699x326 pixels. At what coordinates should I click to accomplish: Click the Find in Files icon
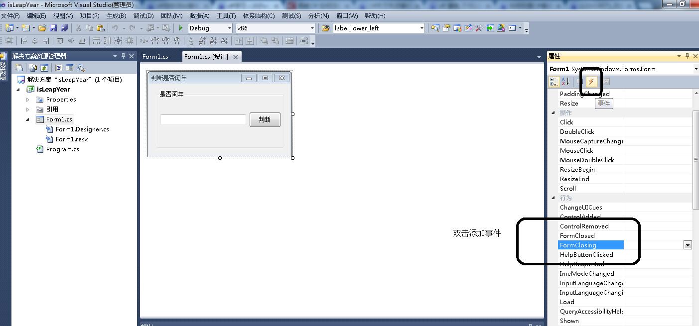point(325,28)
